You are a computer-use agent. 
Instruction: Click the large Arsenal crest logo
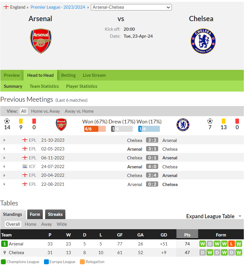[x=41, y=41]
